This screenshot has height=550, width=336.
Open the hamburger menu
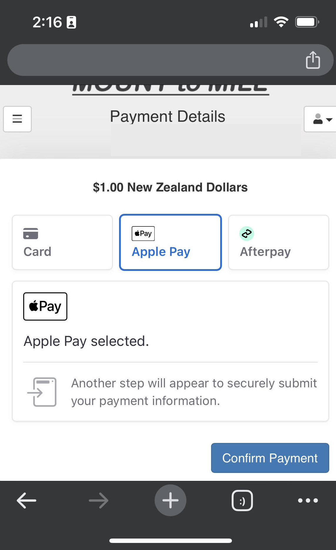coord(17,119)
